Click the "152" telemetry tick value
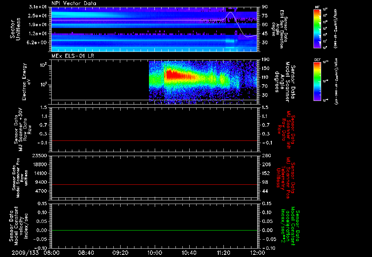Viewport: 372px width, 257px height. [266, 173]
